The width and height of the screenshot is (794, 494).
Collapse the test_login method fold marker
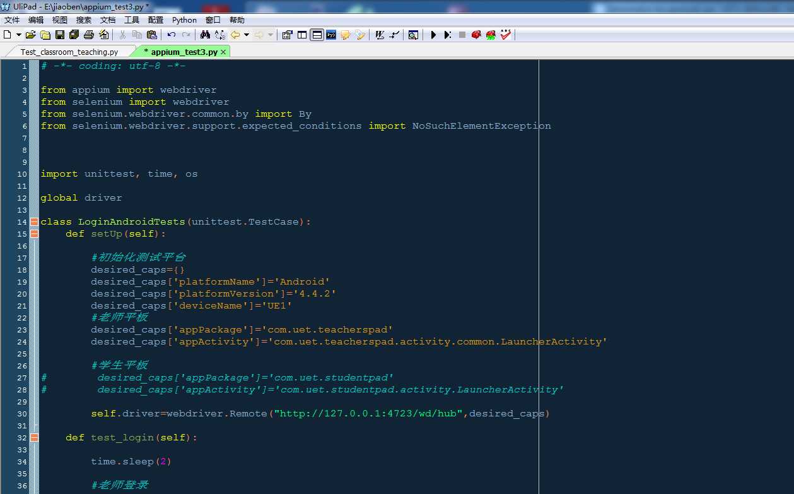[34, 437]
